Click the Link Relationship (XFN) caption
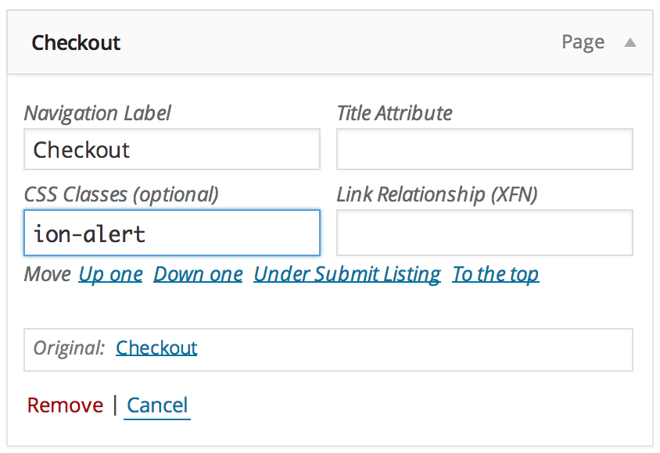660x453 pixels. coord(436,194)
